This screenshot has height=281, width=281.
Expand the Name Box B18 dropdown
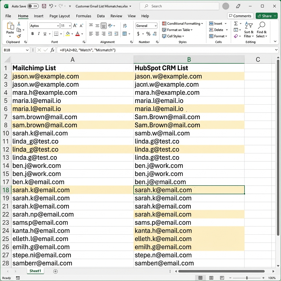pos(27,50)
